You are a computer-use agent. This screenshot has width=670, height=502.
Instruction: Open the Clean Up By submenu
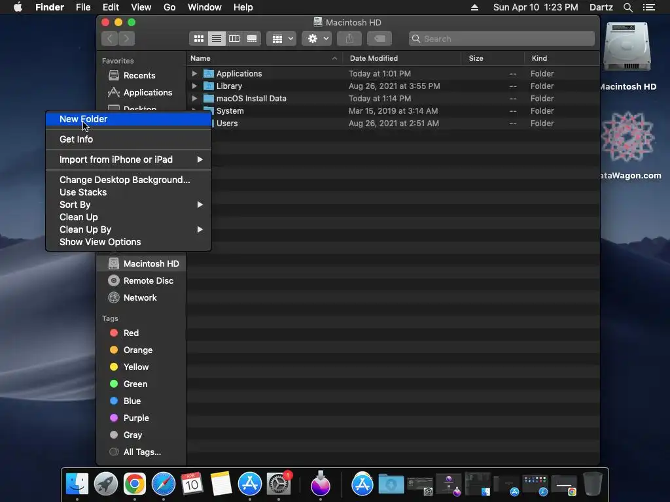pyautogui.click(x=129, y=229)
